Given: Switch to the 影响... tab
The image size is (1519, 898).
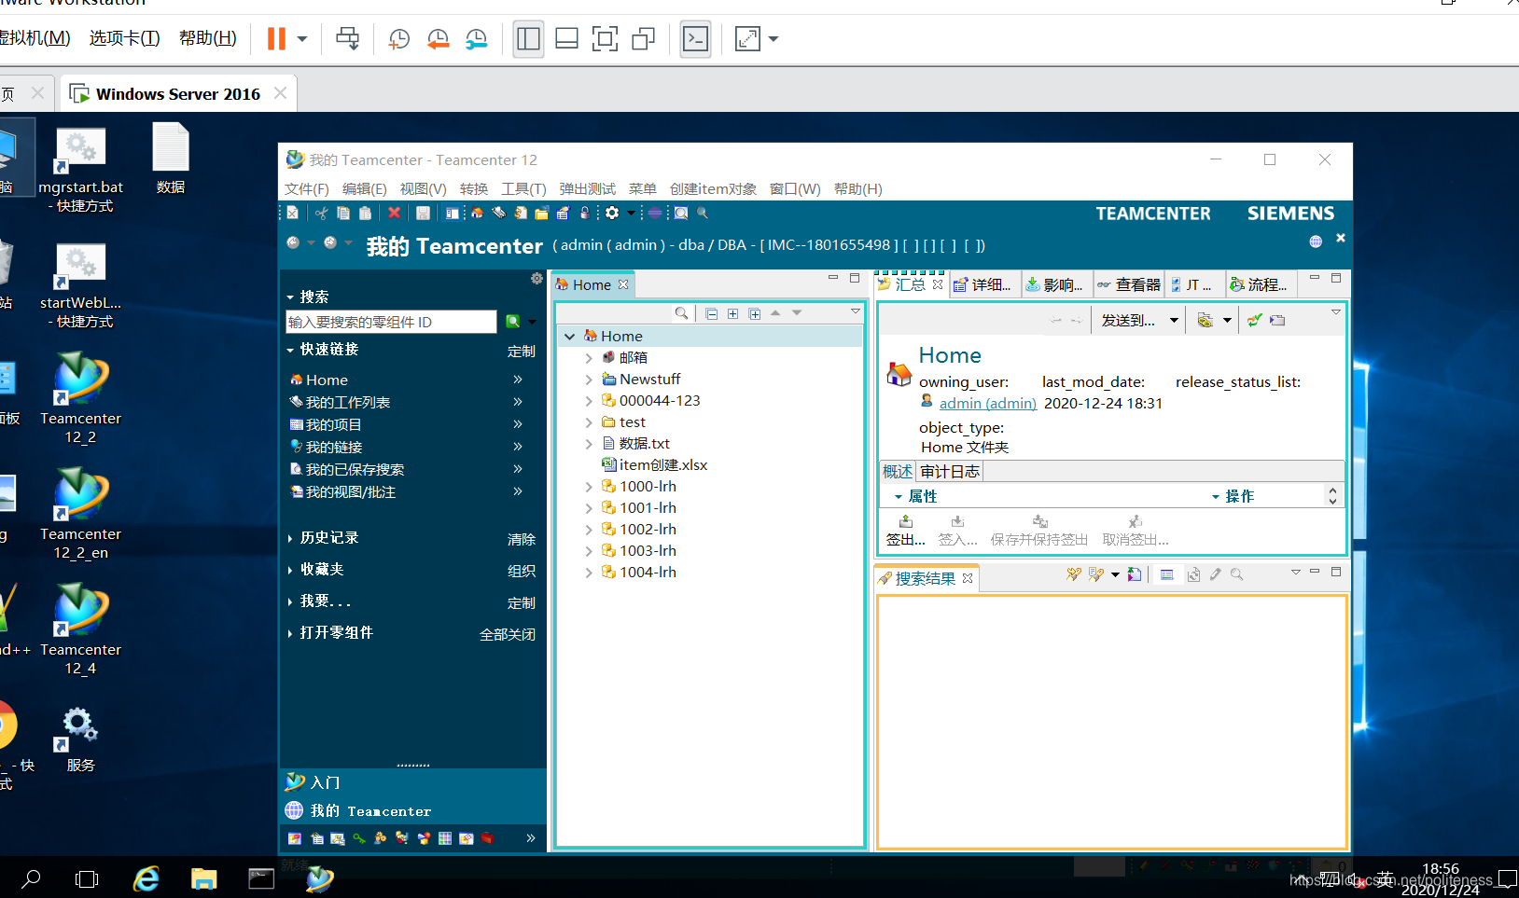Looking at the screenshot, I should (1054, 285).
